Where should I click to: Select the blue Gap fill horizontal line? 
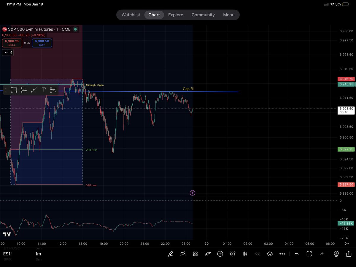pos(148,92)
